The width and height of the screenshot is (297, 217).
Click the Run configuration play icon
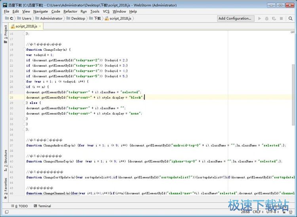coord(260,18)
